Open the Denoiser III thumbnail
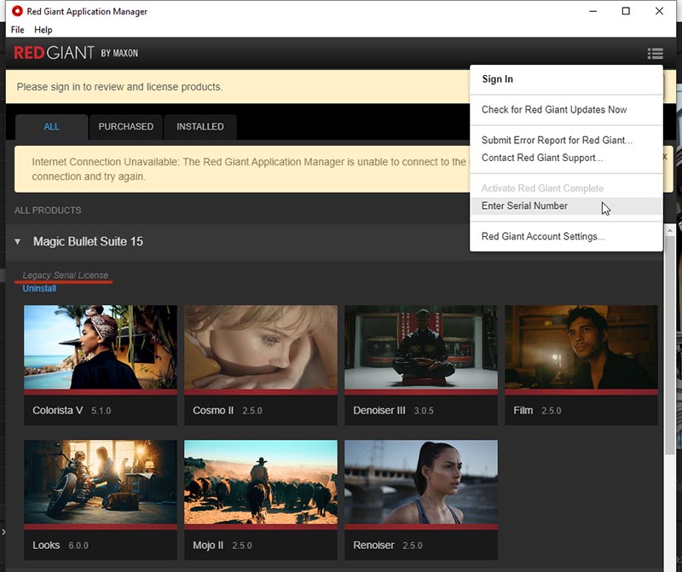The image size is (682, 572). coord(421,347)
